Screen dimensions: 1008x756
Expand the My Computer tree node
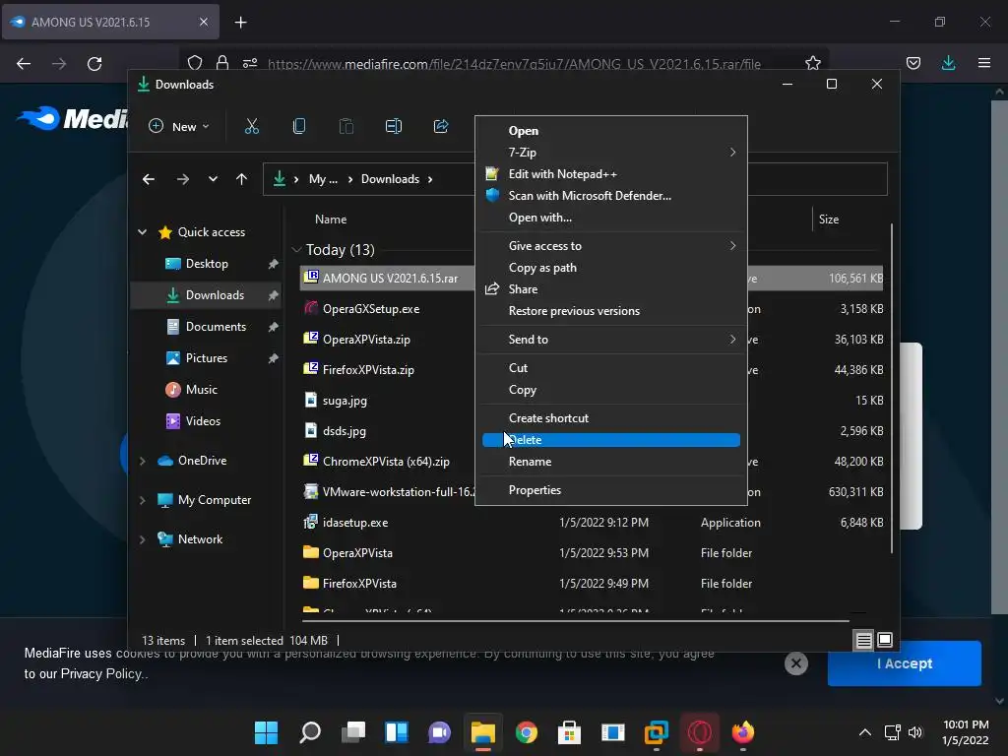(142, 500)
